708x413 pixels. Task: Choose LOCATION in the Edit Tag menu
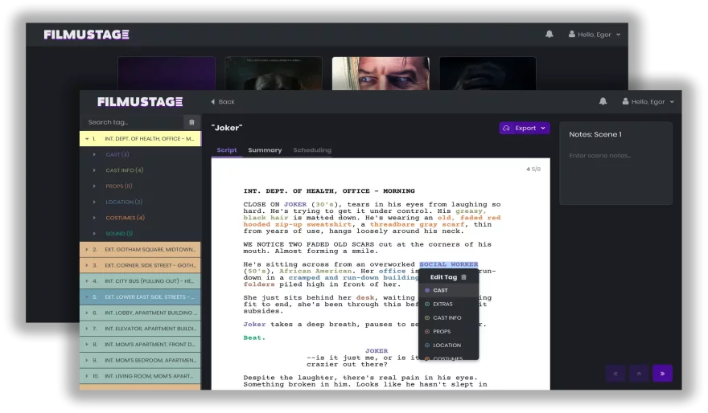448,346
